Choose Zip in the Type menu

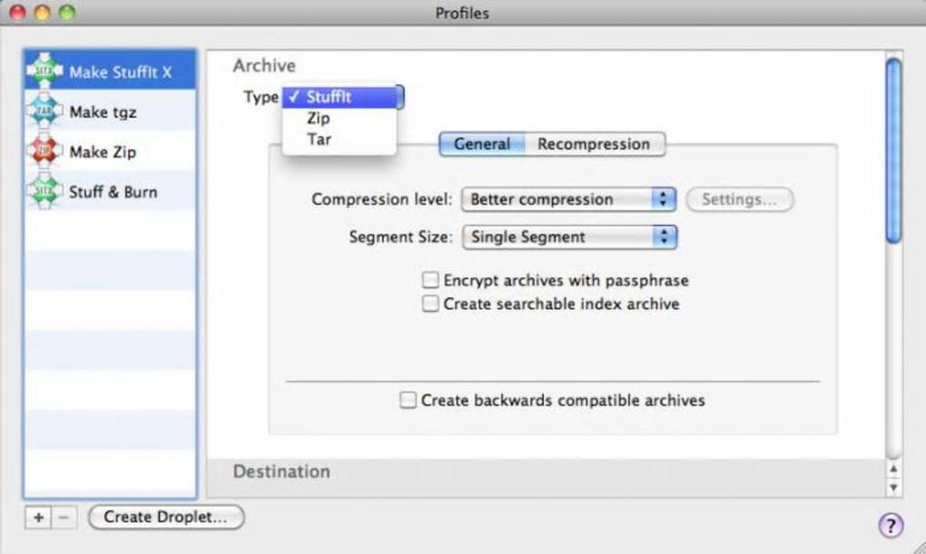tap(340, 118)
